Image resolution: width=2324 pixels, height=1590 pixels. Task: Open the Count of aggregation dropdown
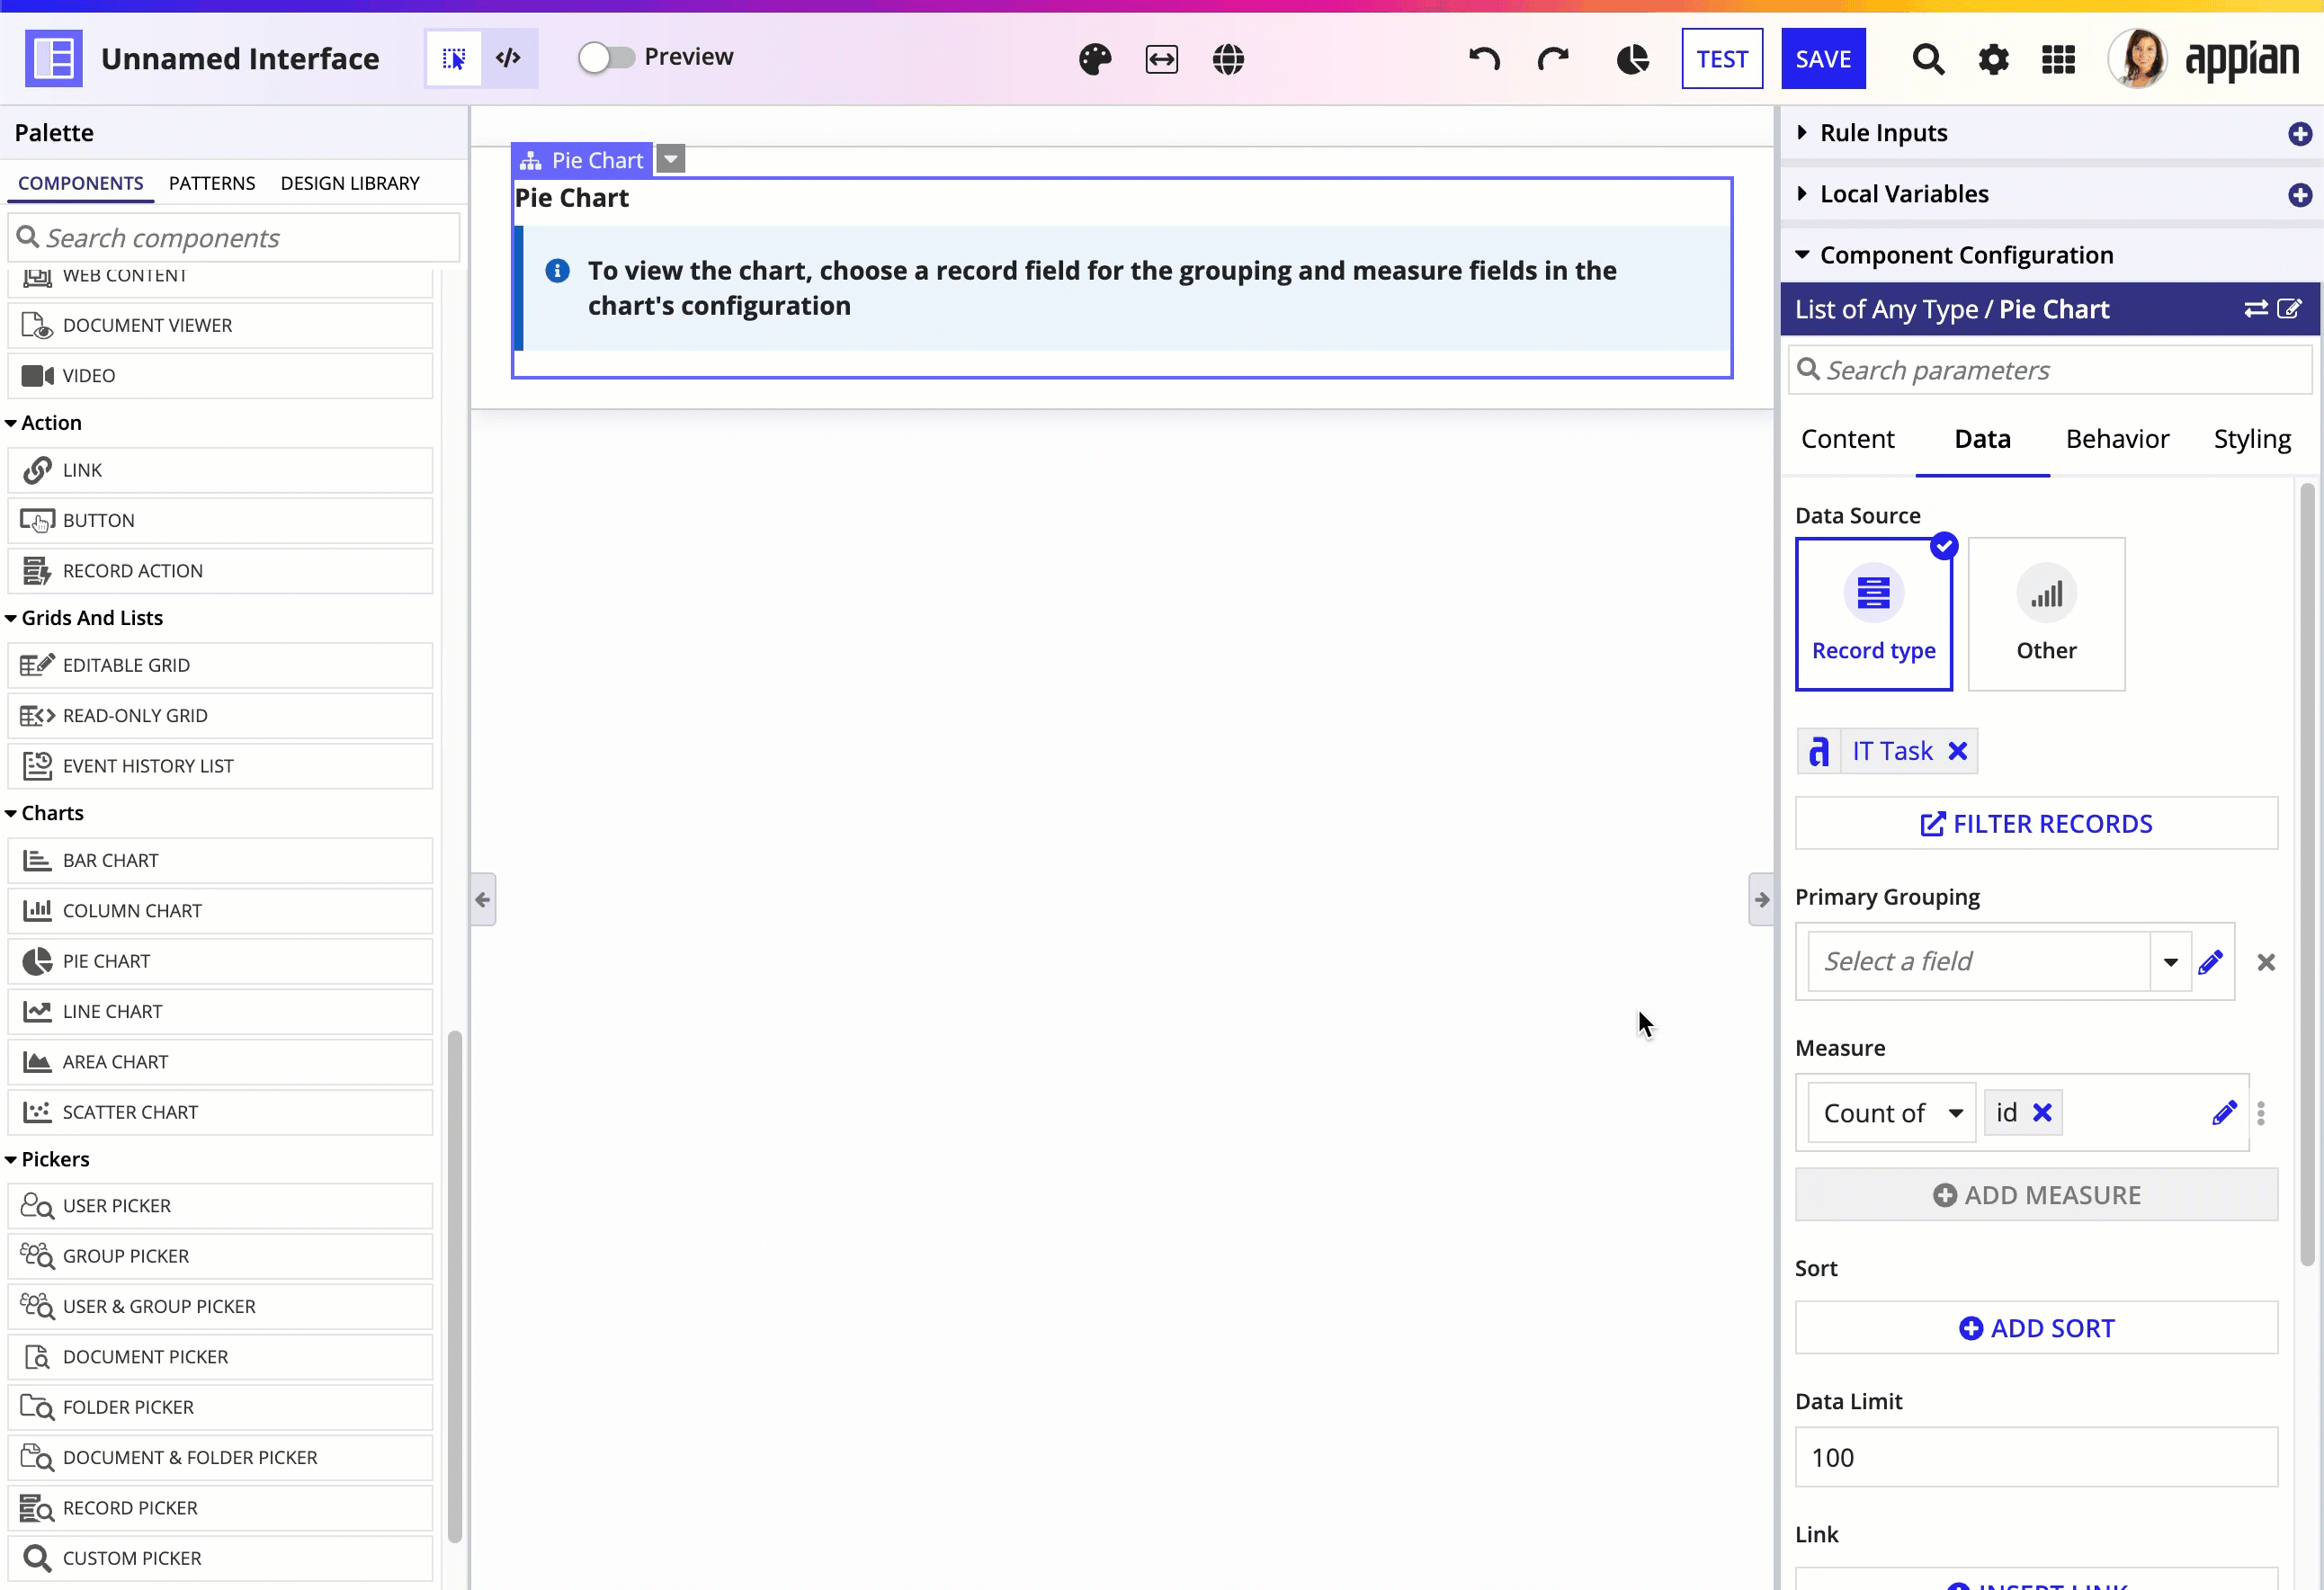click(x=1891, y=1113)
